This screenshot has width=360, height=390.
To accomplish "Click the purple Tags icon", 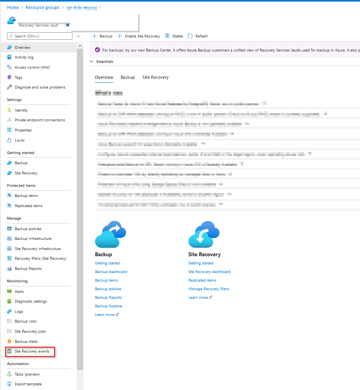I will point(9,77).
